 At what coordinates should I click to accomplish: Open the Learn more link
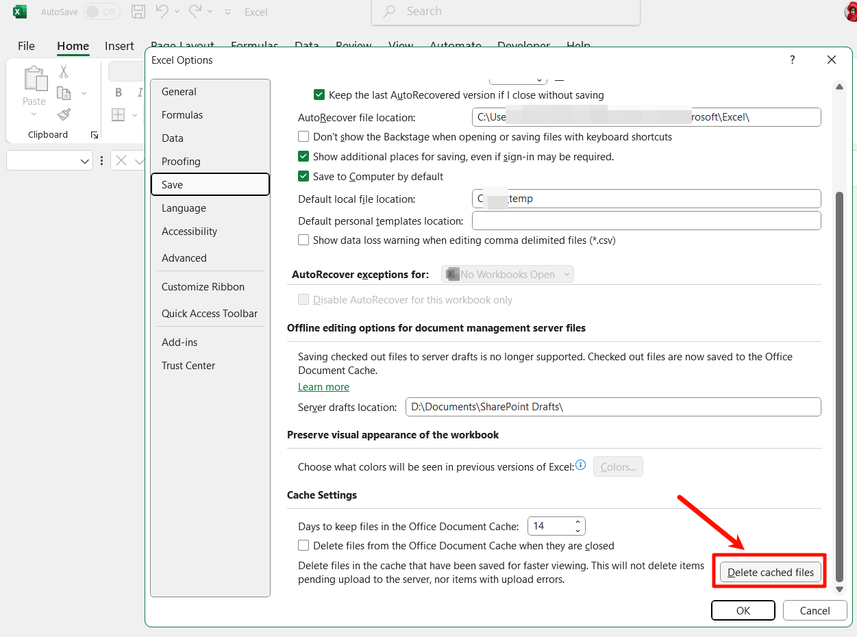point(323,387)
